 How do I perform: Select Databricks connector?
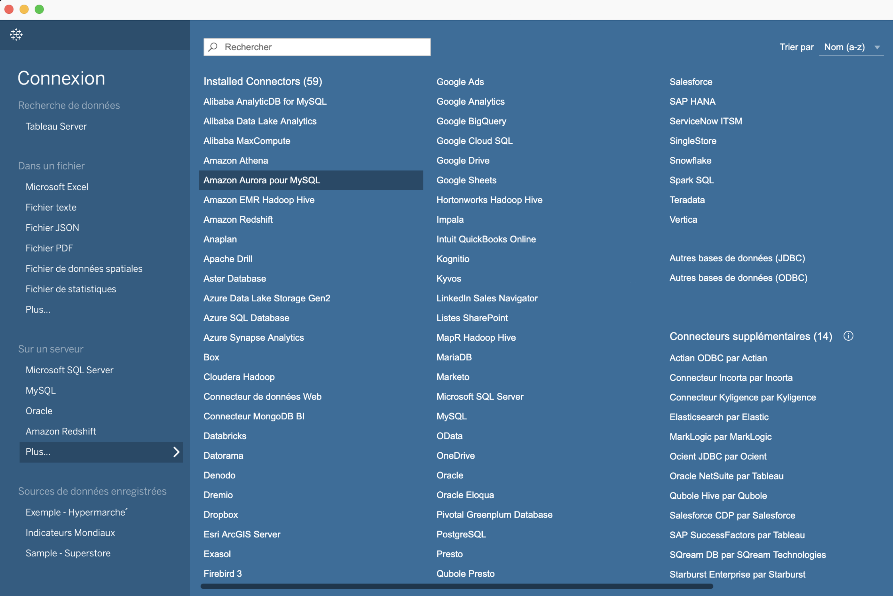[x=225, y=436]
